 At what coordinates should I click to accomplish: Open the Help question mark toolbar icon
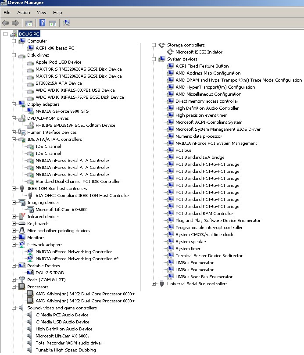(x=42, y=23)
